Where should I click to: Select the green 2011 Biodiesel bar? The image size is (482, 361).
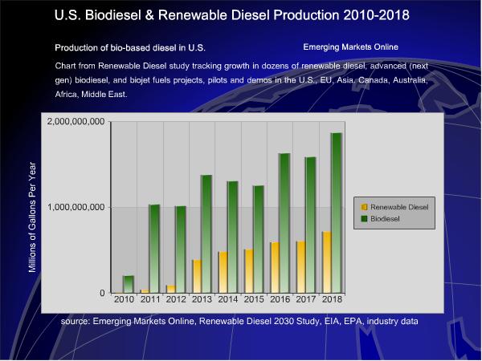[154, 249]
